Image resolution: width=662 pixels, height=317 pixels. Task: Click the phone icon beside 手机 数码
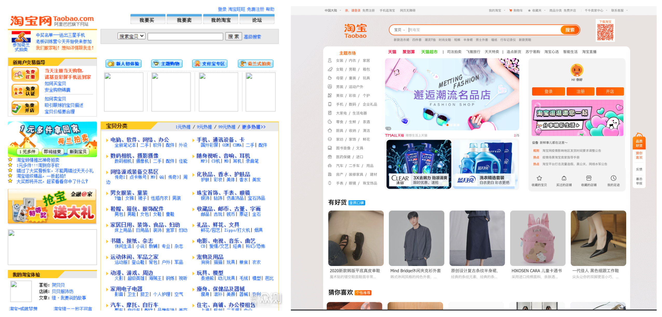[330, 104]
